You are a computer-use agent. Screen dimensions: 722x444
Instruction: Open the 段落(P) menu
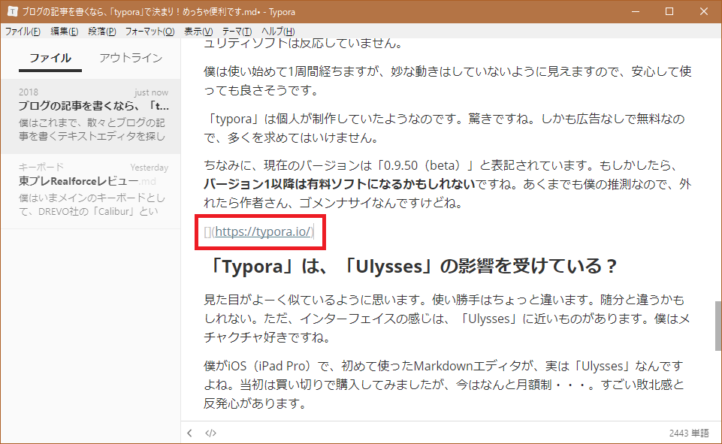(x=101, y=32)
